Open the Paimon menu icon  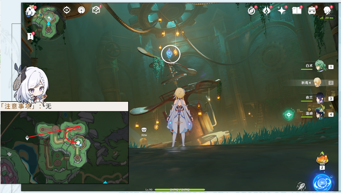[31, 11]
